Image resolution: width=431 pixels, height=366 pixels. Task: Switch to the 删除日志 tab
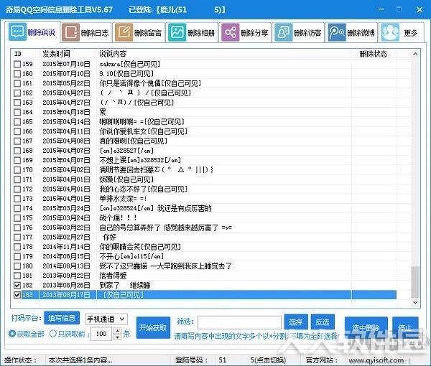pyautogui.click(x=86, y=33)
